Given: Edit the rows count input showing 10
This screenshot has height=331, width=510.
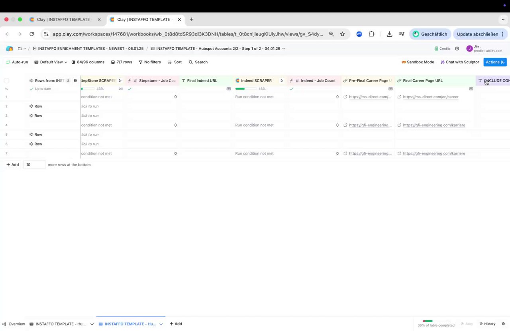Looking at the screenshot, I should (x=34, y=165).
